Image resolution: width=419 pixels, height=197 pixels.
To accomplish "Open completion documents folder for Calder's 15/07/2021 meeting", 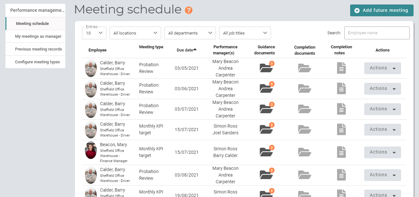I will click(x=305, y=130).
